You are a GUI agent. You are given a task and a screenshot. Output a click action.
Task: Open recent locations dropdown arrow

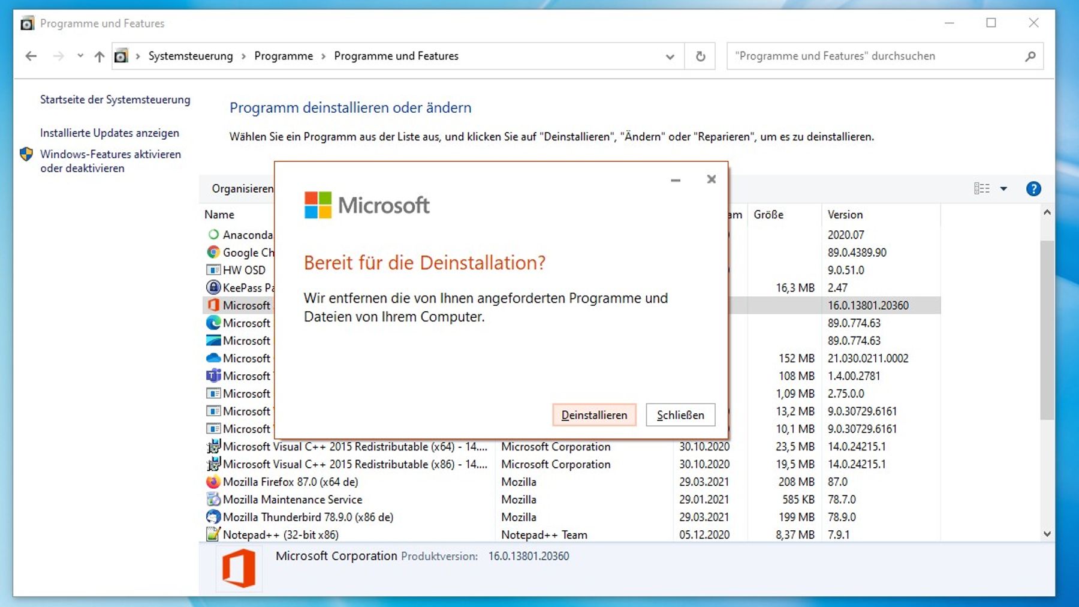pos(80,56)
